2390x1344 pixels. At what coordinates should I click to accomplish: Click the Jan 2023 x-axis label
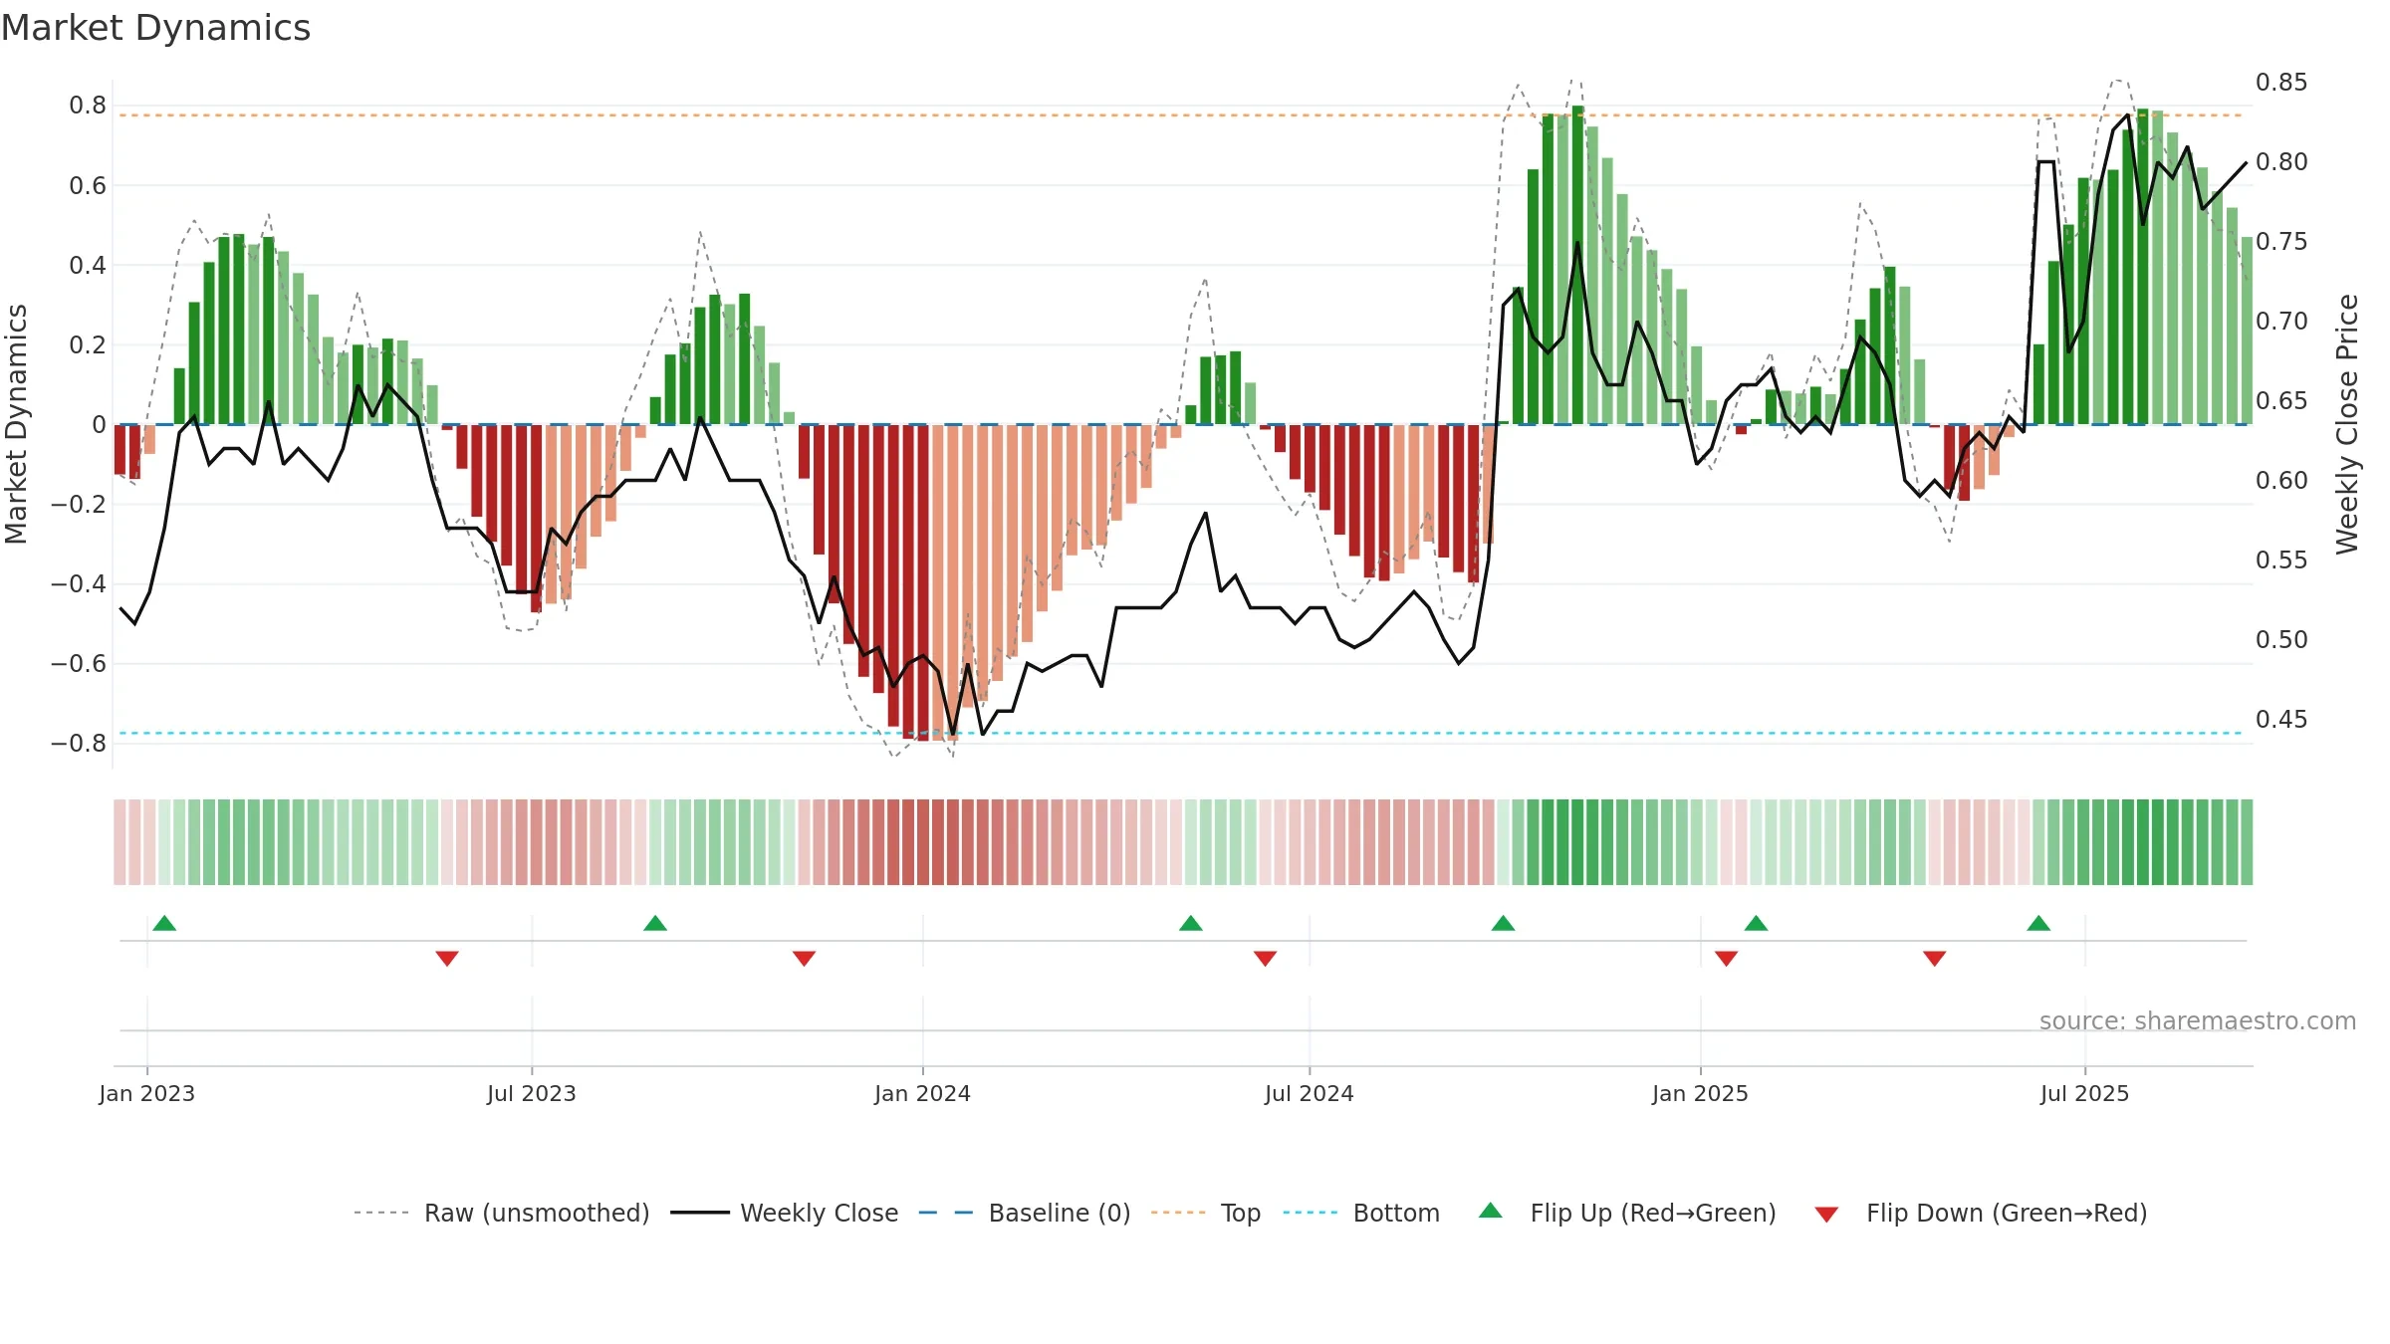(x=147, y=1093)
